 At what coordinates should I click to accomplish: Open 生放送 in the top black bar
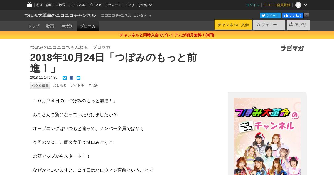coord(60,5)
